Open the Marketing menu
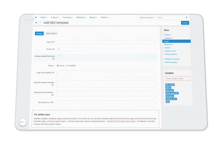This screenshot has height=142, width=223. point(81,17)
